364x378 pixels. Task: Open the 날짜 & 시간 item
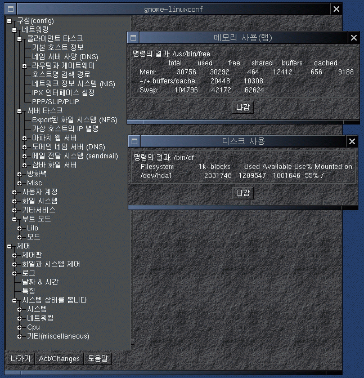40,282
